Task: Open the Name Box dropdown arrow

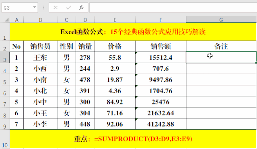Action: point(35,7)
